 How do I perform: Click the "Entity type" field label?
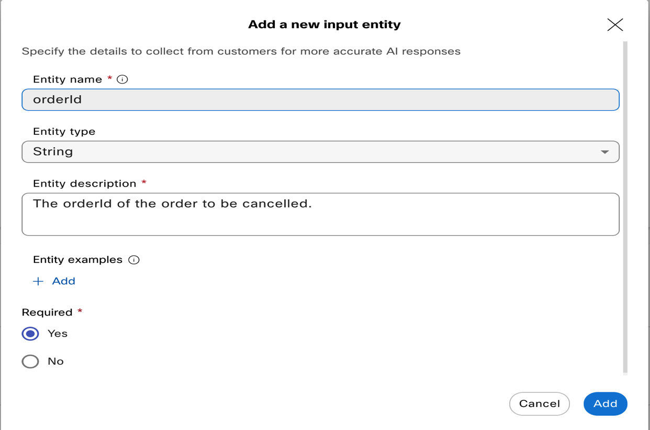64,132
